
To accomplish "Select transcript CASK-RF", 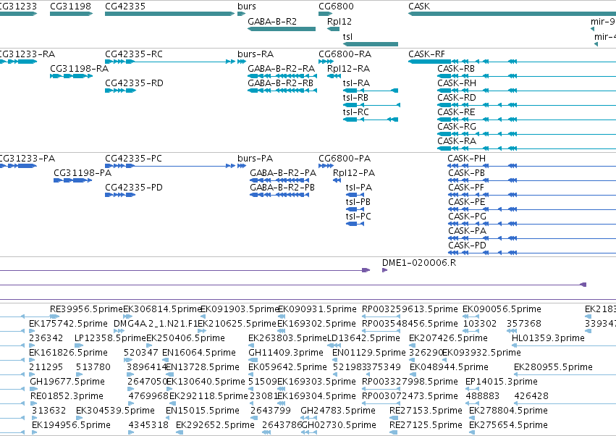I will point(512,62).
